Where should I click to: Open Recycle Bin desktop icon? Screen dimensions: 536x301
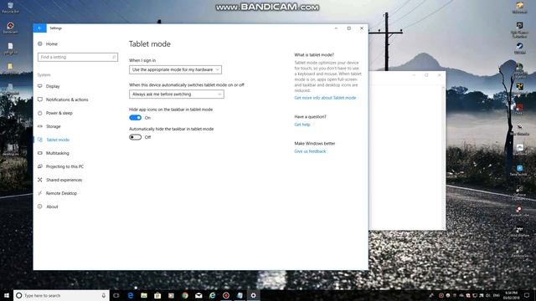10,8
